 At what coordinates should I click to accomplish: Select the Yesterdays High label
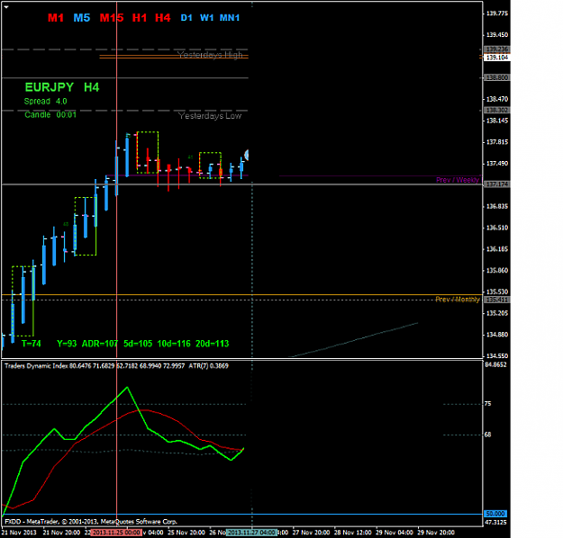point(210,55)
